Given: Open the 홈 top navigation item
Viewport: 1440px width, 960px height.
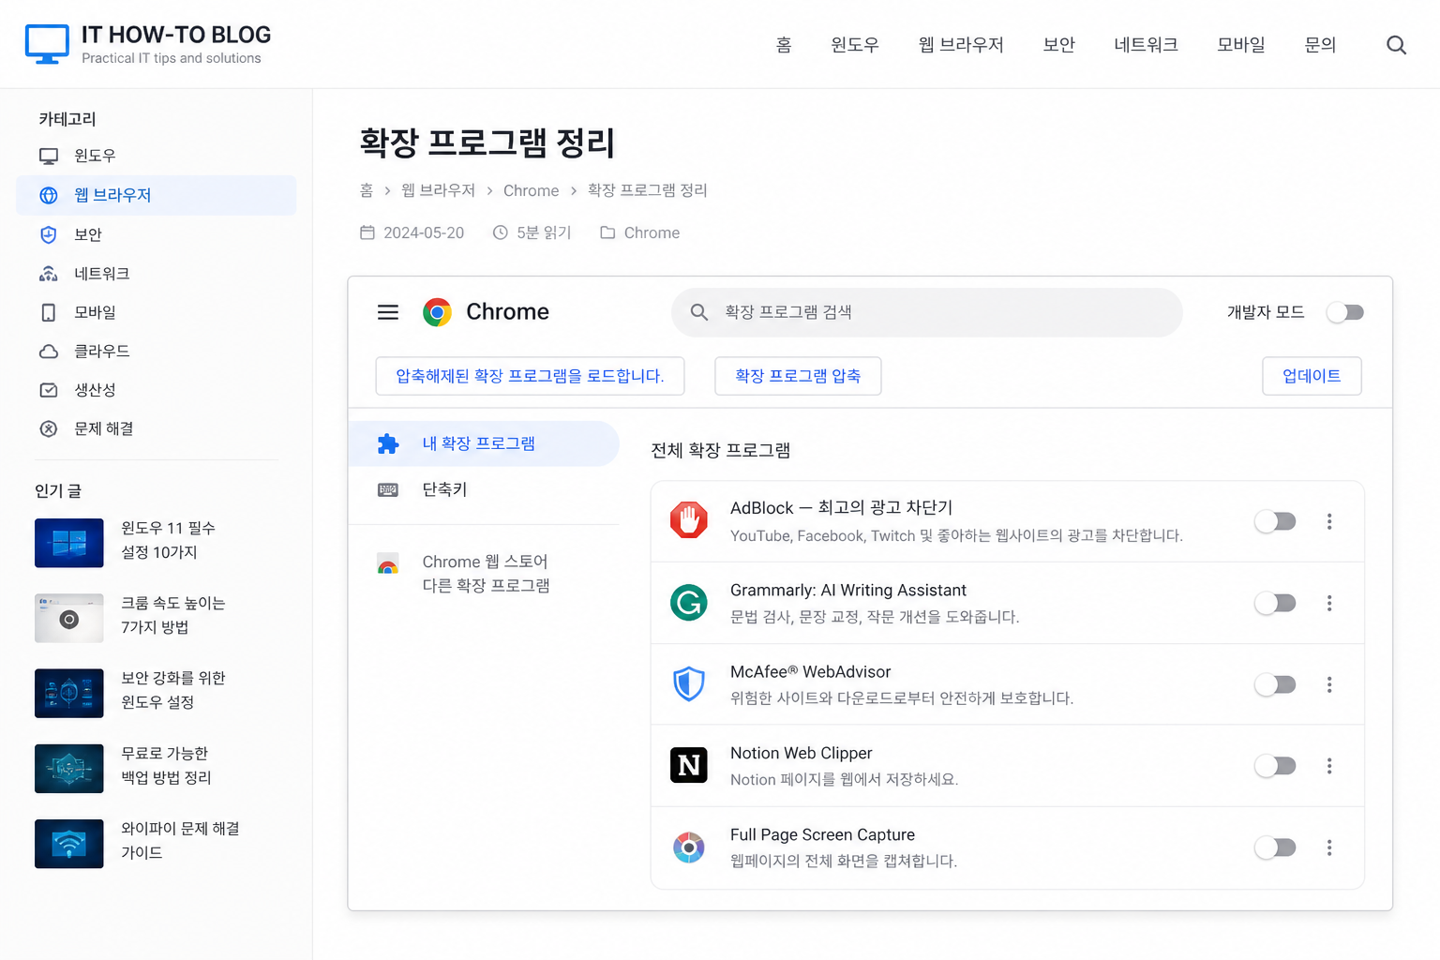Looking at the screenshot, I should (784, 45).
